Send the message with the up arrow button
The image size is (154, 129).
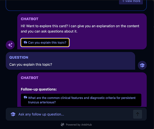[x=137, y=114]
